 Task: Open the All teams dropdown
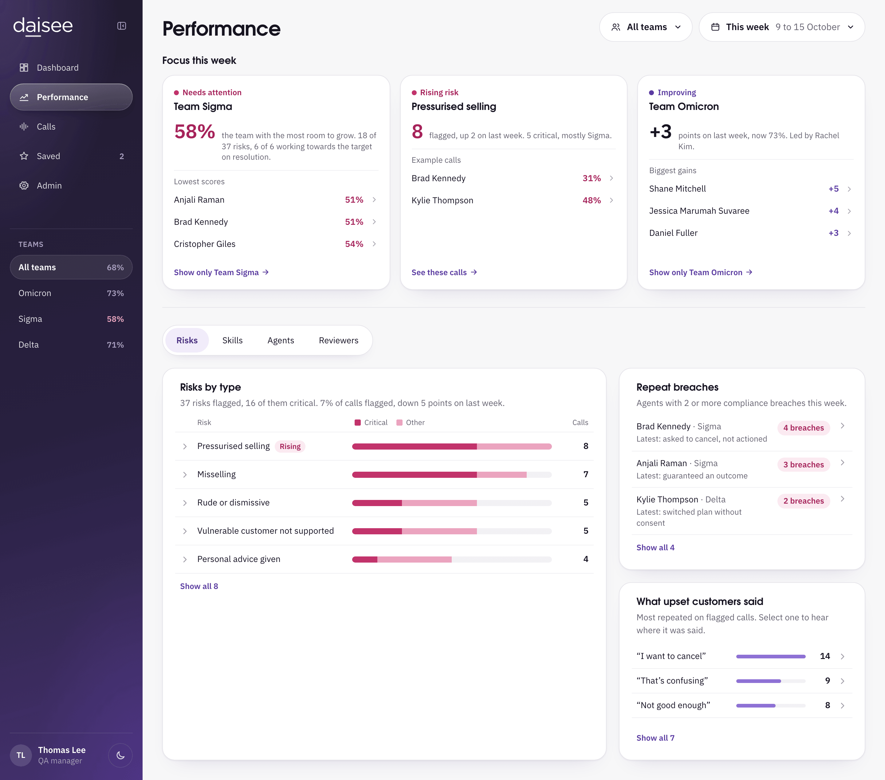click(x=646, y=27)
